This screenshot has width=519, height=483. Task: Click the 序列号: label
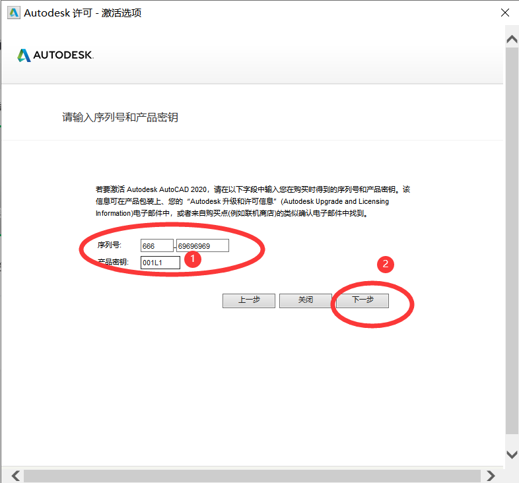(109, 245)
